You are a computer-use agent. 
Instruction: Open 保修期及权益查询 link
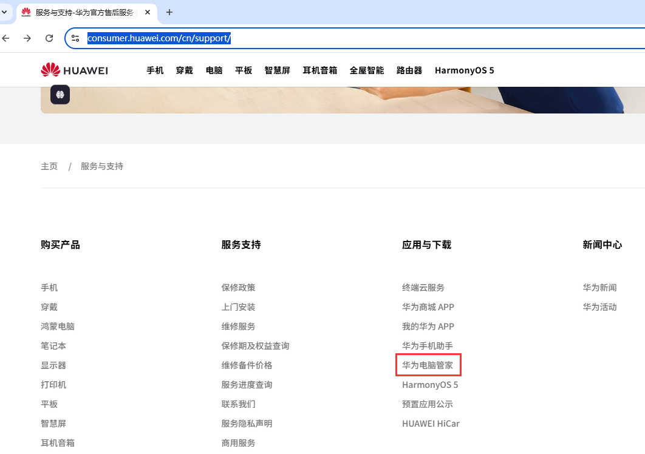pos(256,346)
